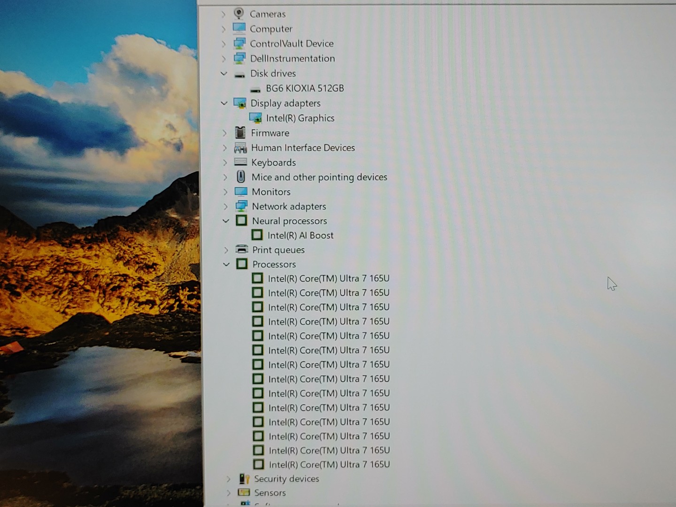Select the ControlVault Device label
The image size is (676, 507).
[292, 44]
